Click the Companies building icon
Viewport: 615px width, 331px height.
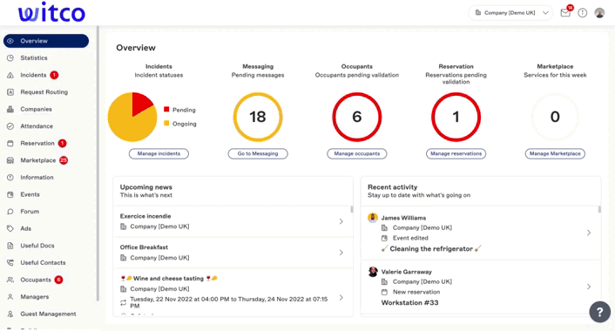10,109
